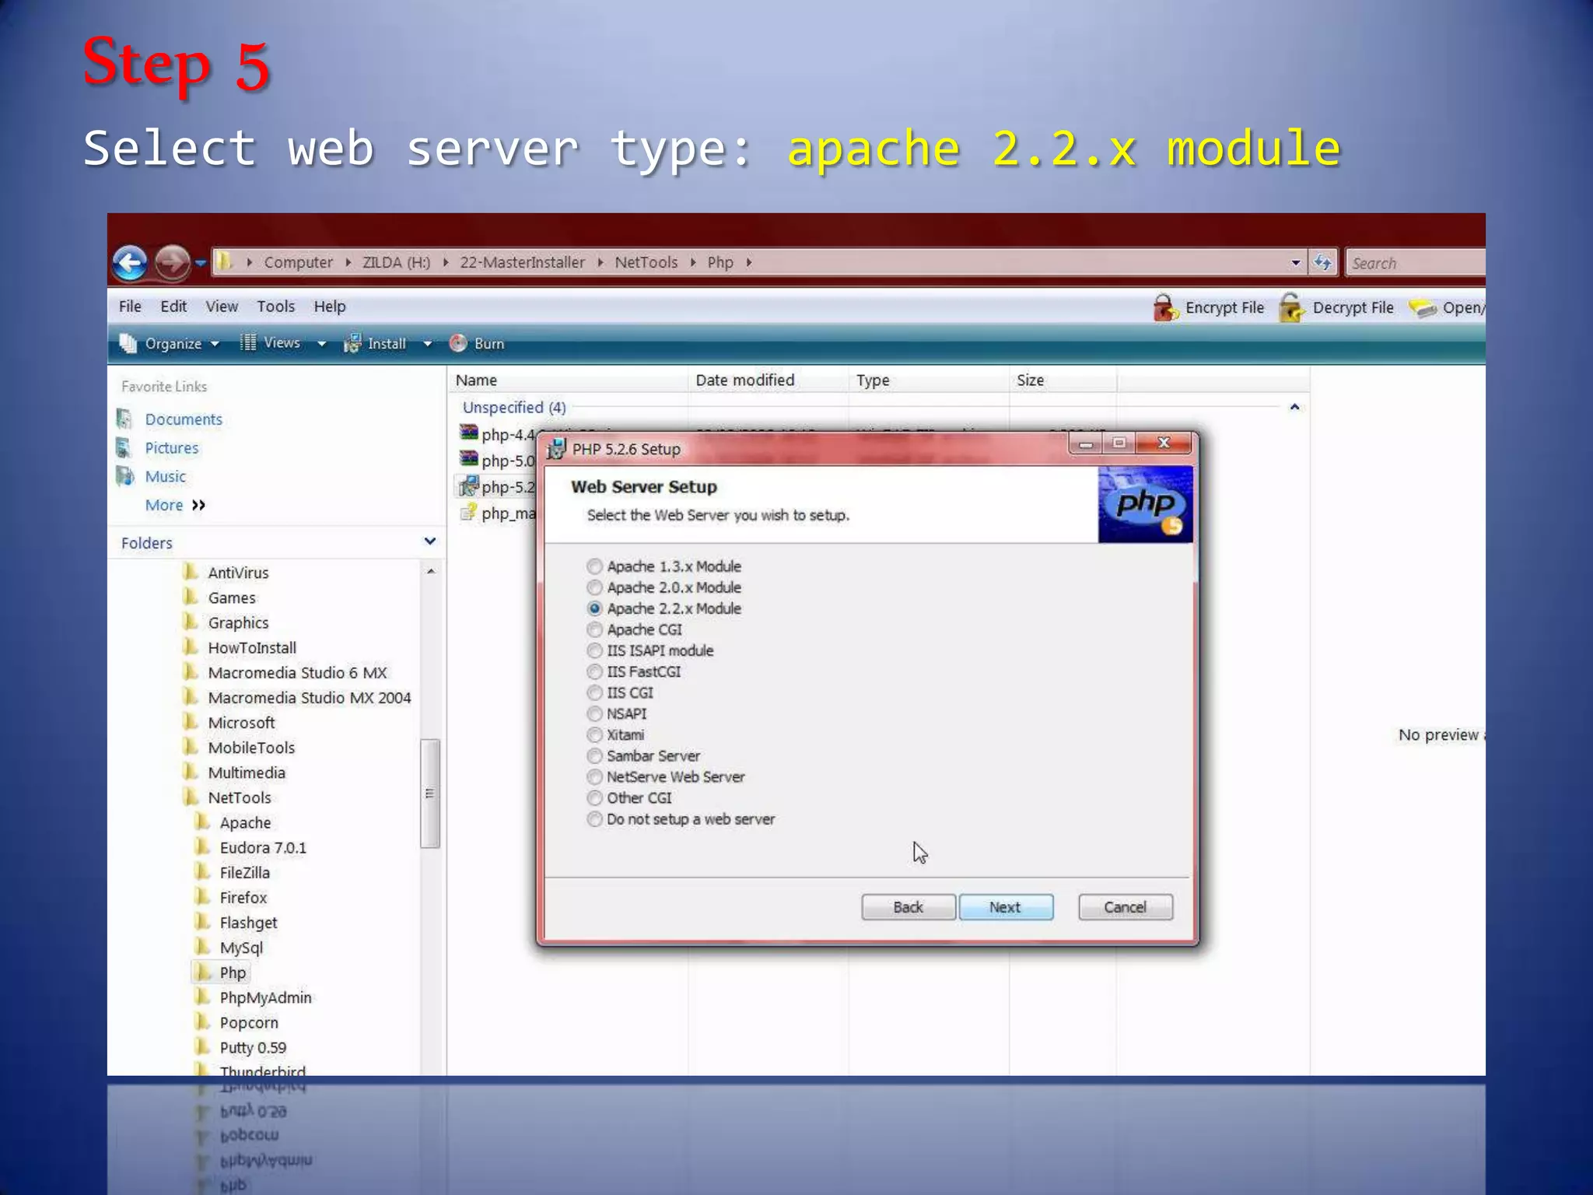Click Cancel in PHP Setup
Image resolution: width=1593 pixels, height=1195 pixels.
[x=1126, y=907]
